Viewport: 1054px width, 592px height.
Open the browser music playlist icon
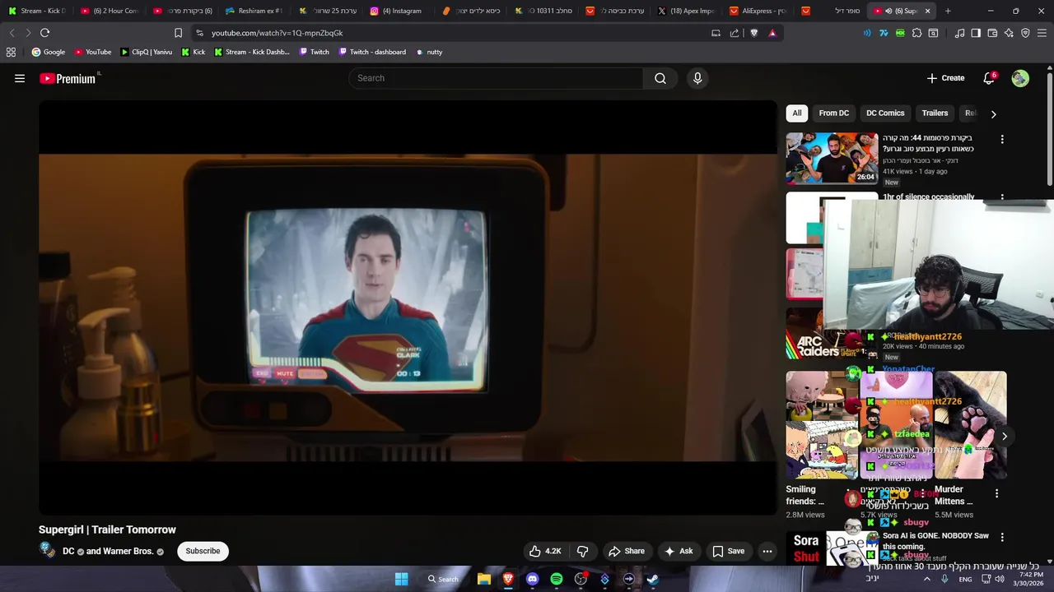[x=959, y=33]
